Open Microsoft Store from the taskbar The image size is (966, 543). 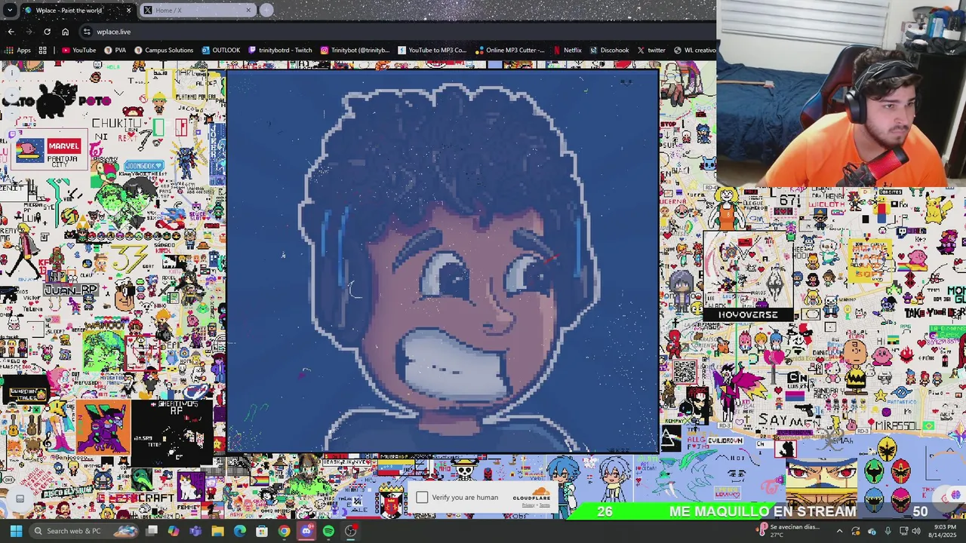(262, 531)
